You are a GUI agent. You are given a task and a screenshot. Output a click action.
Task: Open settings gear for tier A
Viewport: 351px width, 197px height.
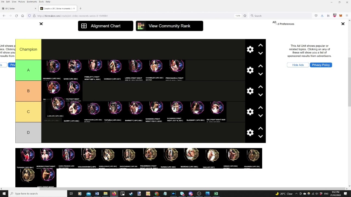[250, 70]
